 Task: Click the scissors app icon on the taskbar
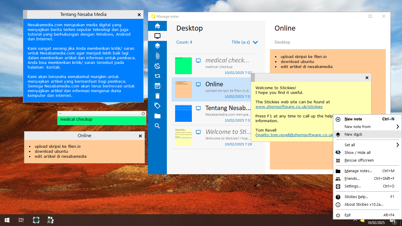pos(50,220)
